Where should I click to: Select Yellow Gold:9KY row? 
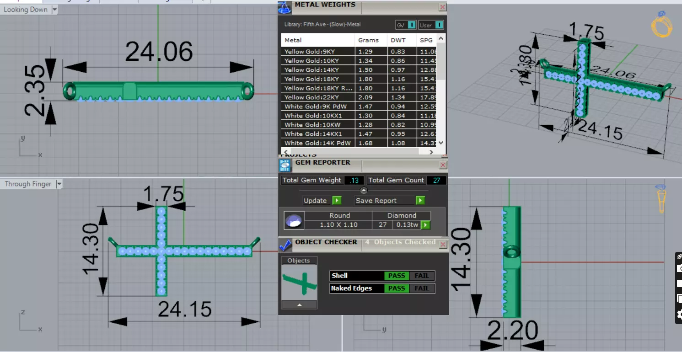[359, 52]
